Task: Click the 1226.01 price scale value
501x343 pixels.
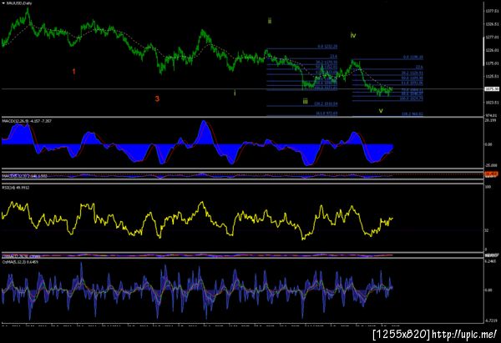Action: [x=492, y=50]
